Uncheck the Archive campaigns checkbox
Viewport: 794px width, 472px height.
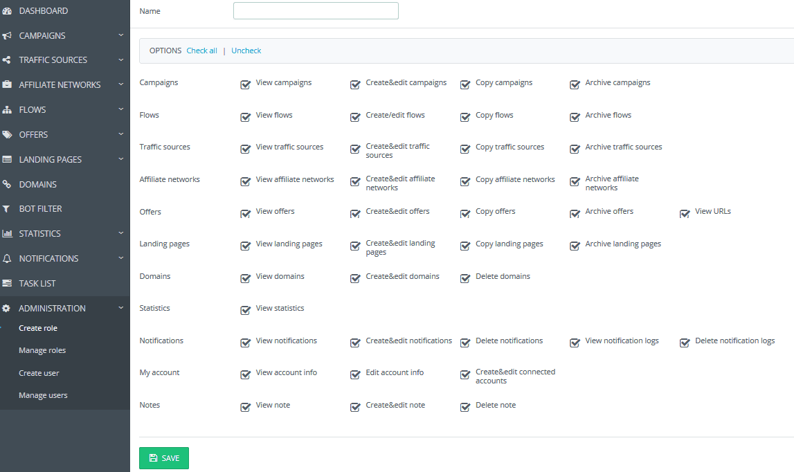[x=575, y=84]
